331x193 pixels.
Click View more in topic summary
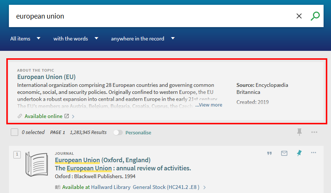click(209, 105)
